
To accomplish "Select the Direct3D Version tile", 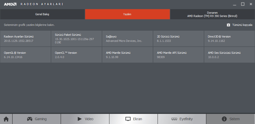I will tap(229, 39).
